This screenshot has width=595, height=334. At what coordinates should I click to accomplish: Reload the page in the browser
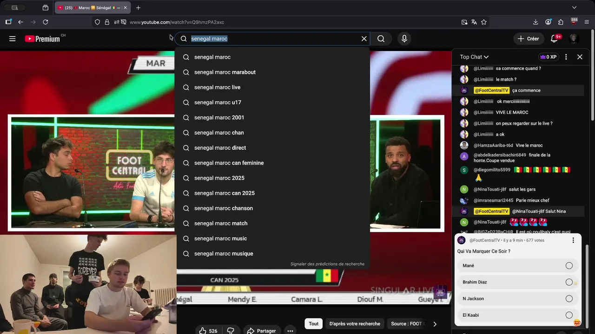click(46, 22)
